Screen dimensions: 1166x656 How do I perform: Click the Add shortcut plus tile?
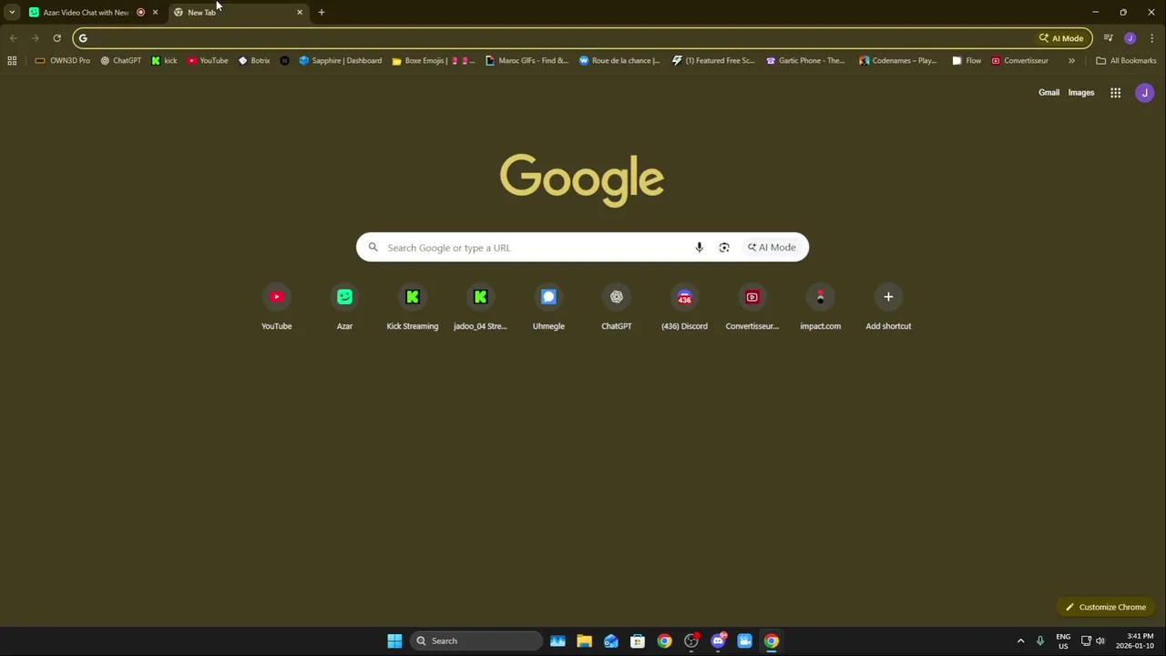click(x=888, y=307)
